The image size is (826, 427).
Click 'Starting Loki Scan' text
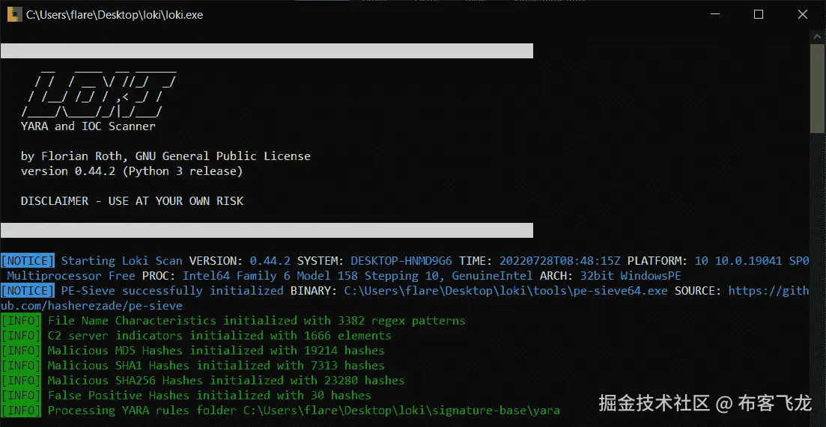pos(121,260)
